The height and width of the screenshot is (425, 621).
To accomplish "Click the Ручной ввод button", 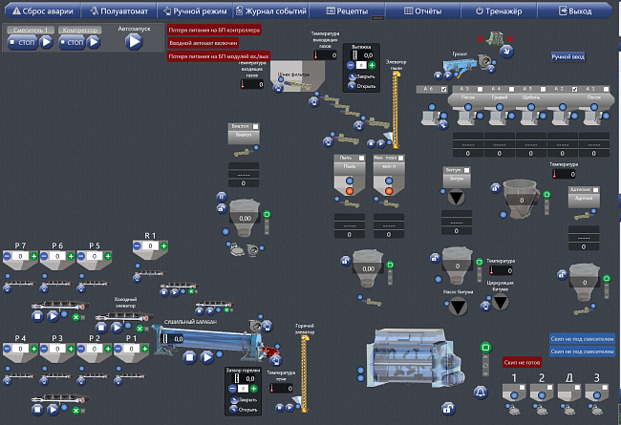I will [x=567, y=57].
